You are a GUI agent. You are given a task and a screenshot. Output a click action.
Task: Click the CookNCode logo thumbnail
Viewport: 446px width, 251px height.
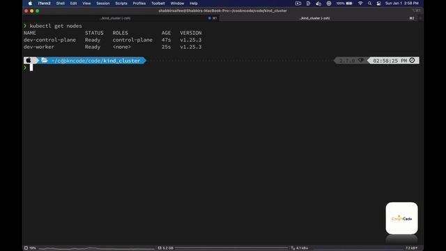pos(401,218)
